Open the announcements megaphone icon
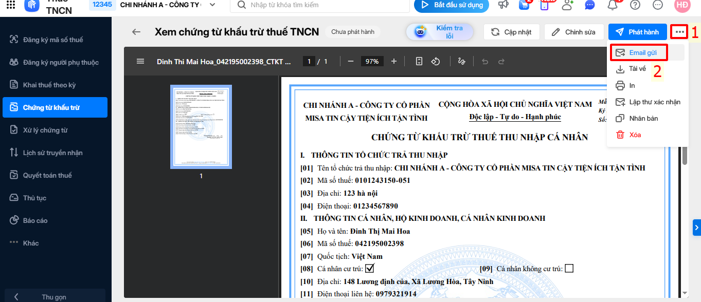This screenshot has height=302, width=701. [x=504, y=5]
